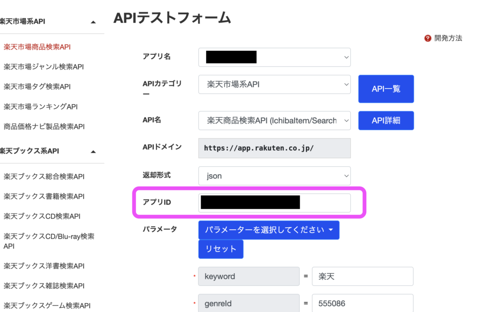The image size is (484, 312).
Task: Open the アプリ名 dropdown
Action: (x=274, y=57)
